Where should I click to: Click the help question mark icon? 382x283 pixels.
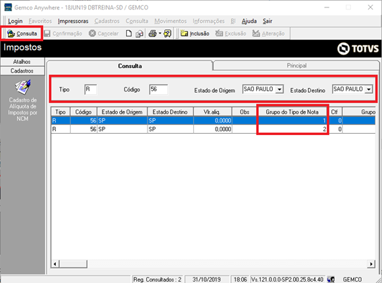pyautogui.click(x=168, y=34)
